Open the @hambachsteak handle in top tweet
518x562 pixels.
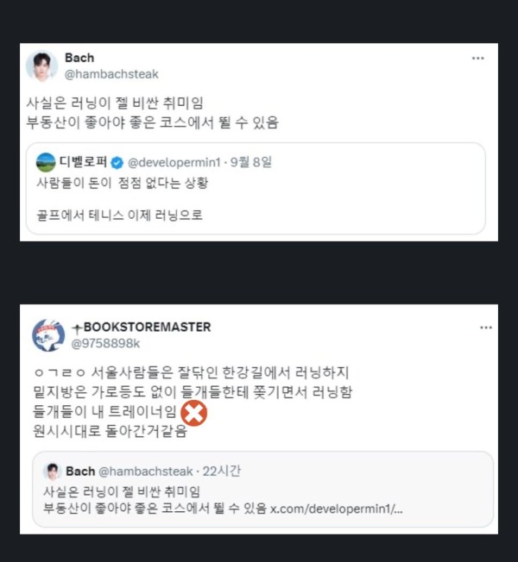tap(111, 74)
